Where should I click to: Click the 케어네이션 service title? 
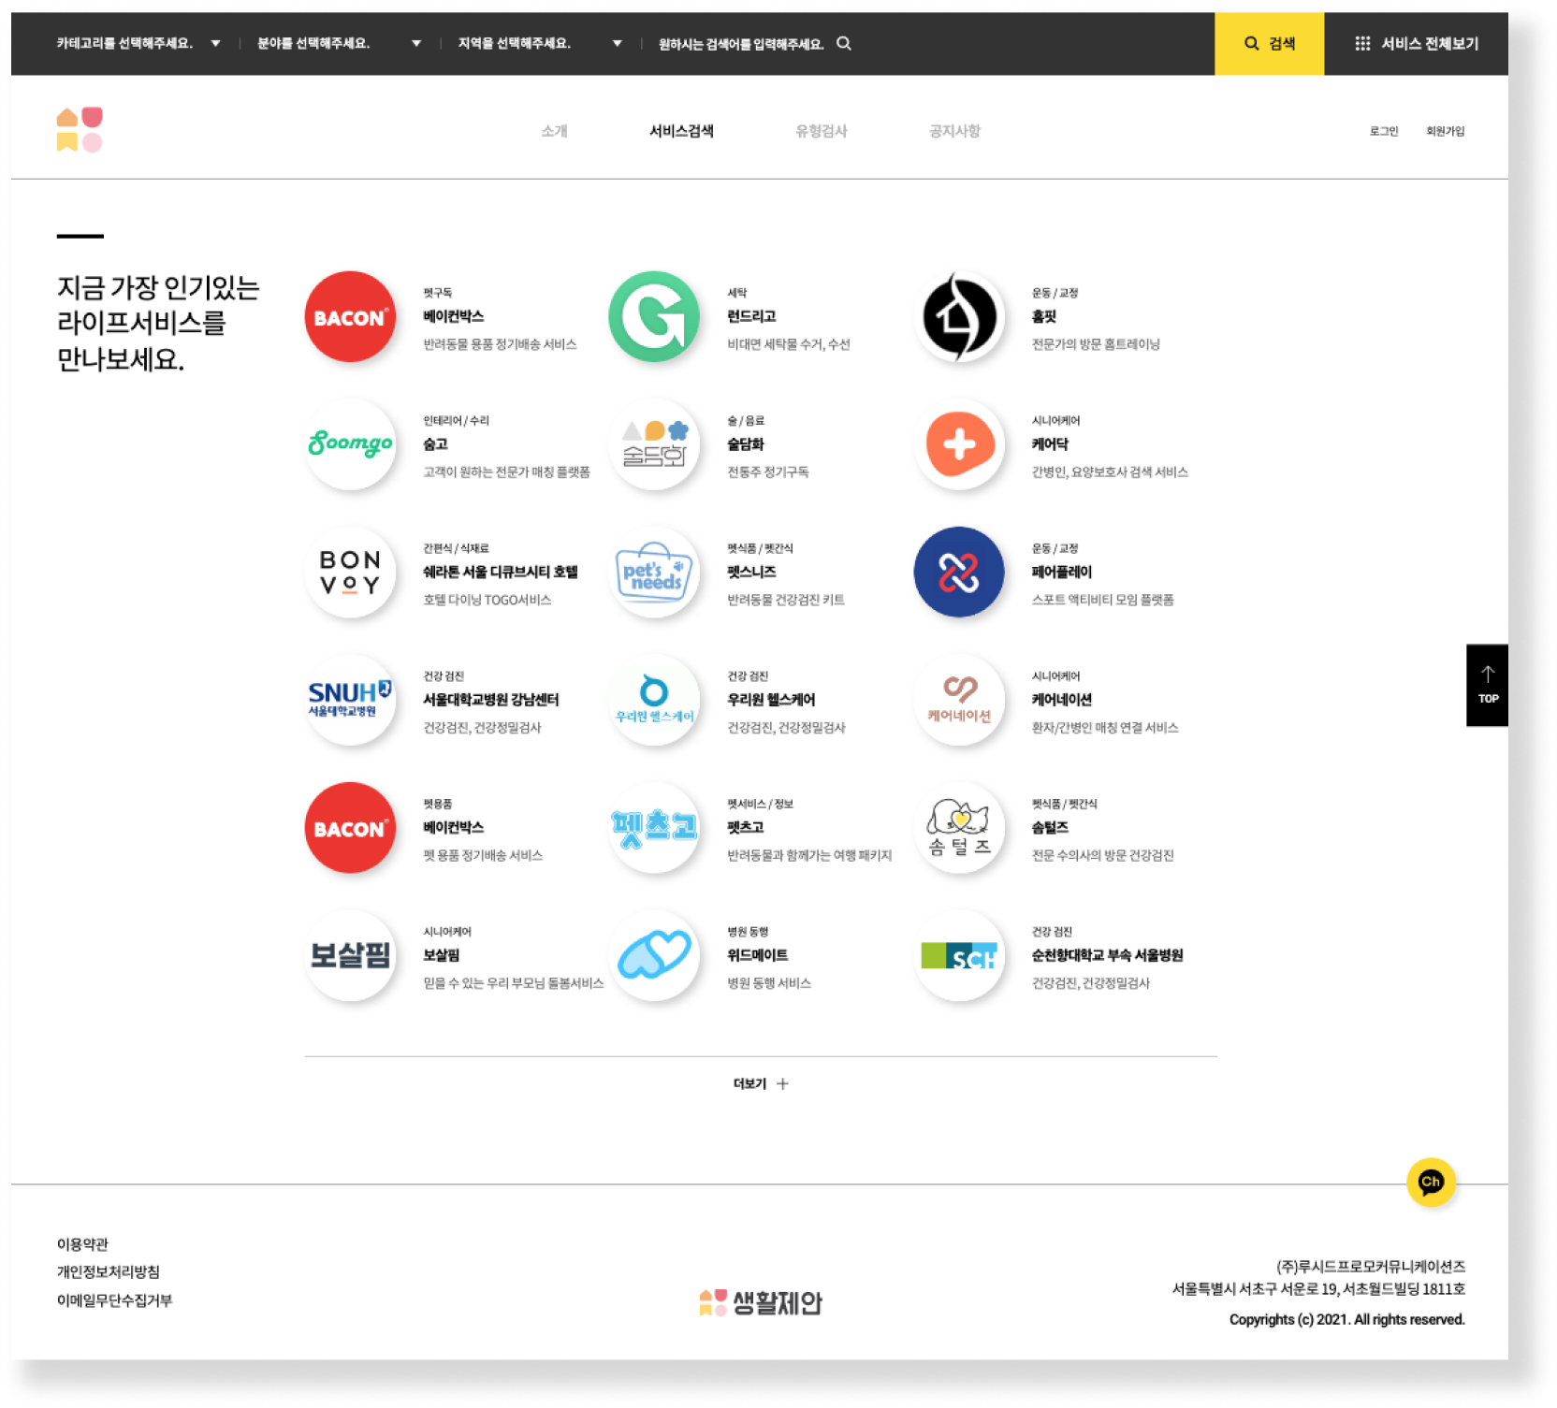coord(1061,700)
